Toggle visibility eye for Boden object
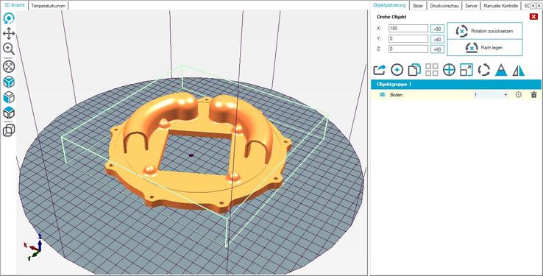543x276 pixels. pos(383,94)
